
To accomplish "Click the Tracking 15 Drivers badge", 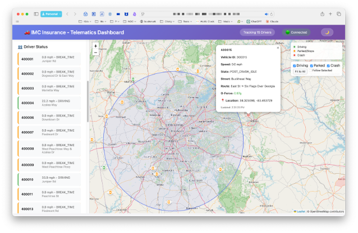I will click(x=257, y=32).
